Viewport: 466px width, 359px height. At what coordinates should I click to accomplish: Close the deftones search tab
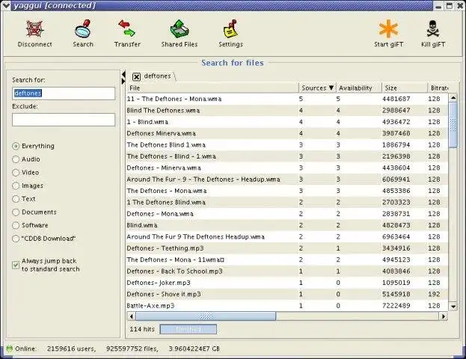click(136, 77)
